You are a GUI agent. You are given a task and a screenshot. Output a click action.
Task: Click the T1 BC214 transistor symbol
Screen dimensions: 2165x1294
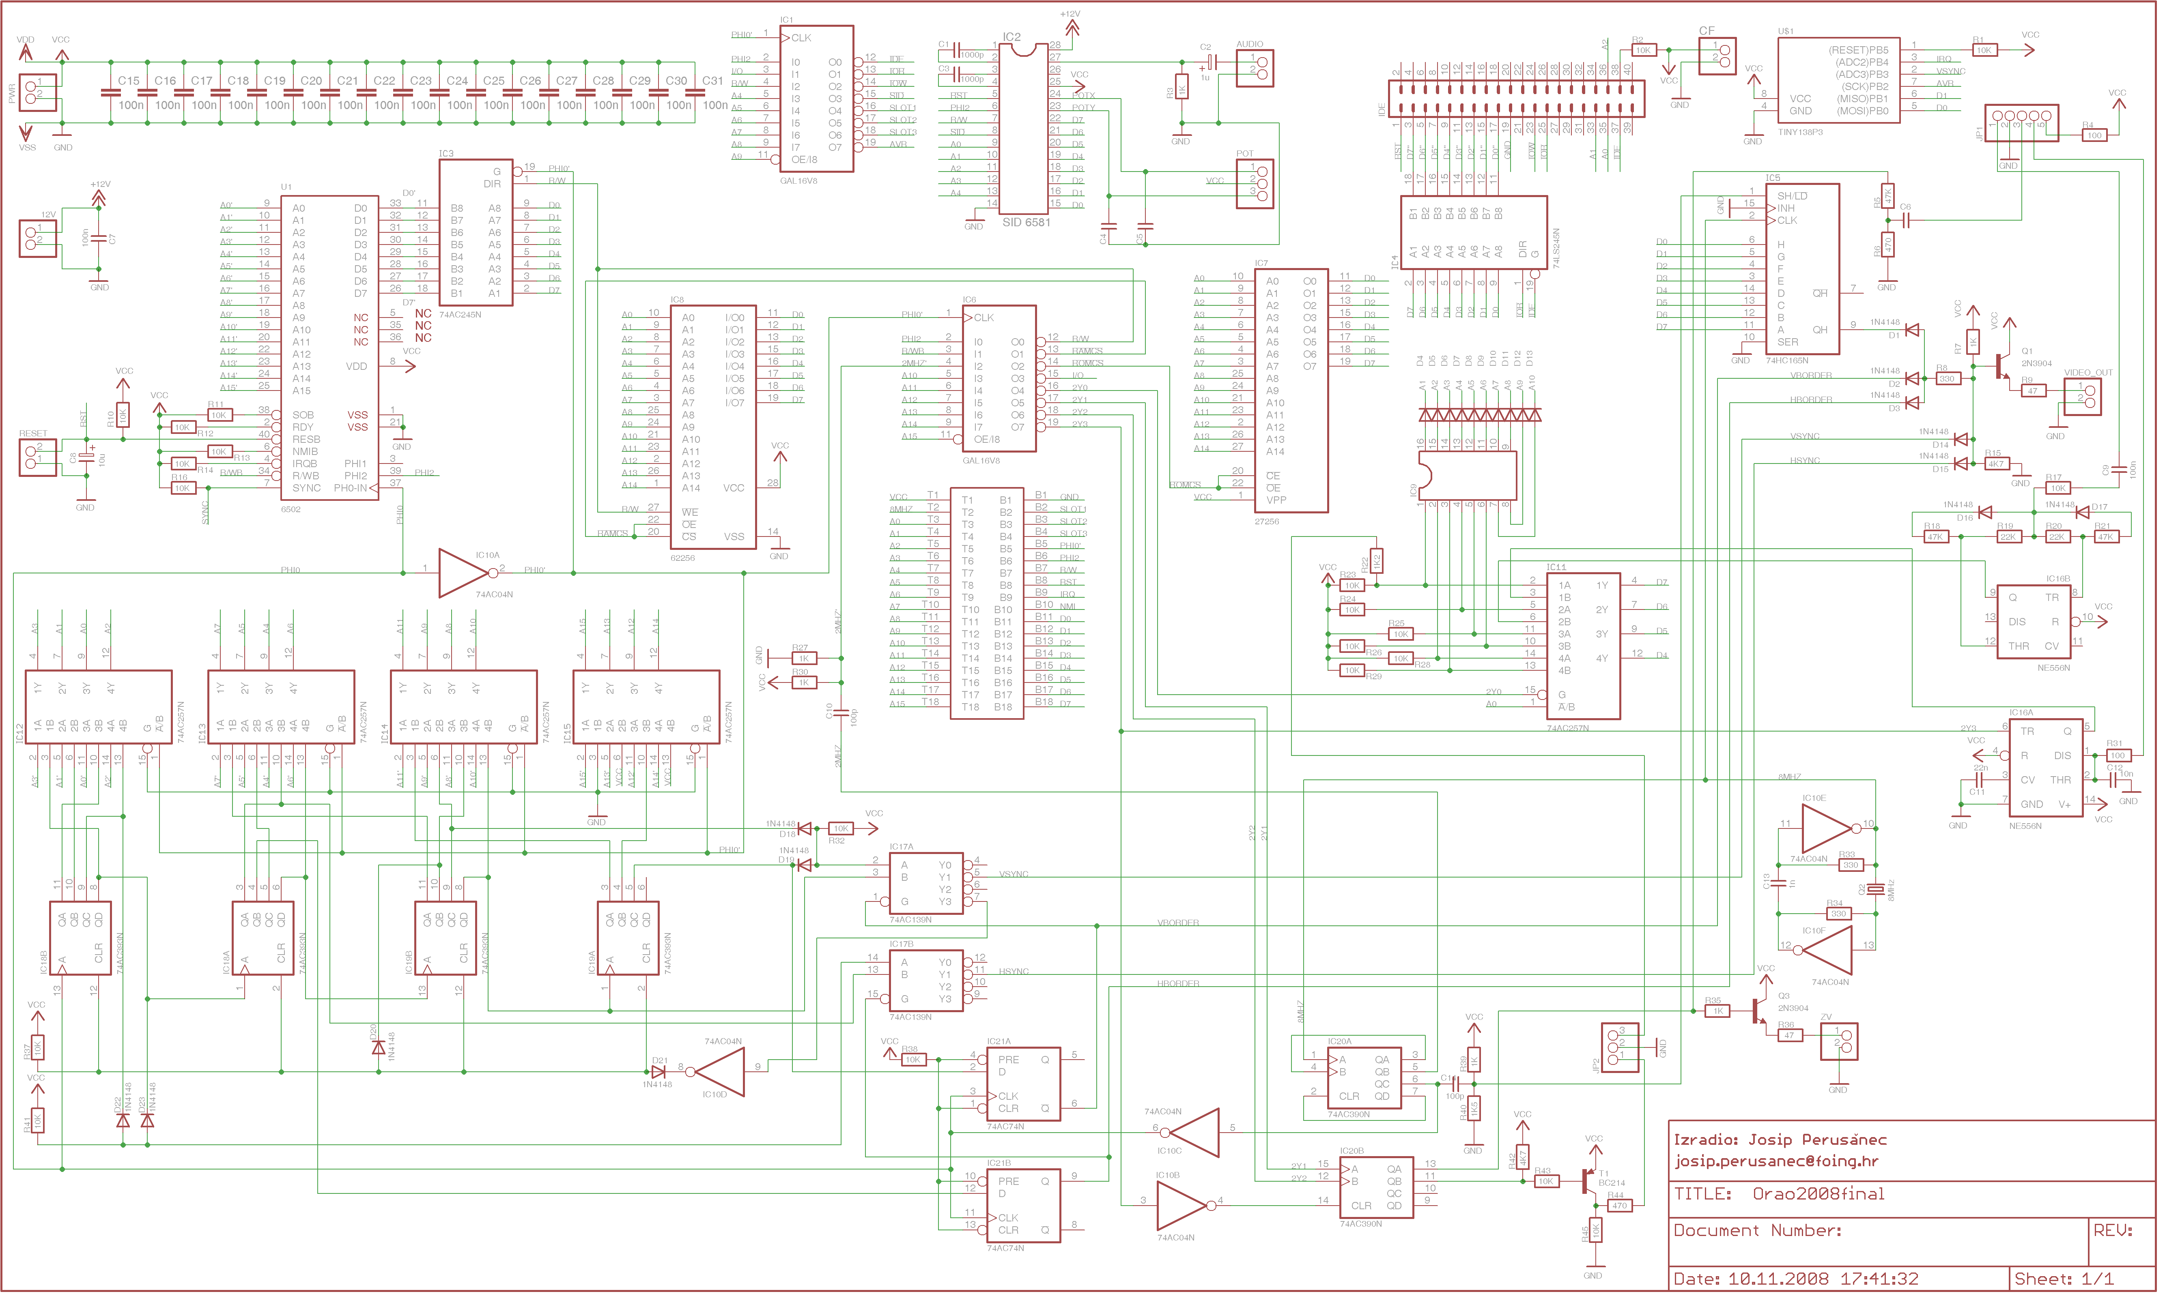(x=1590, y=1182)
